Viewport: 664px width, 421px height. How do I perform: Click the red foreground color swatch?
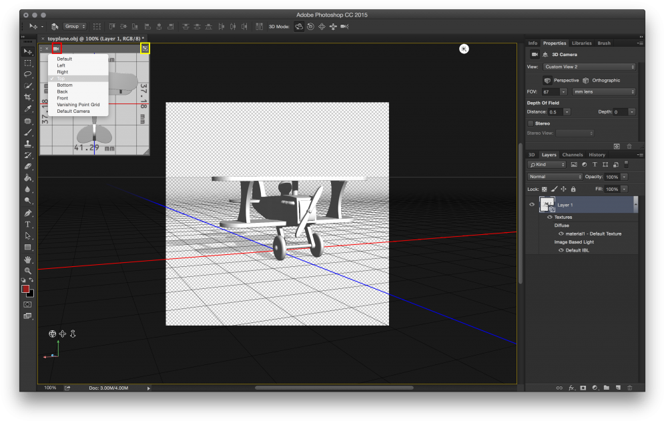coord(25,289)
